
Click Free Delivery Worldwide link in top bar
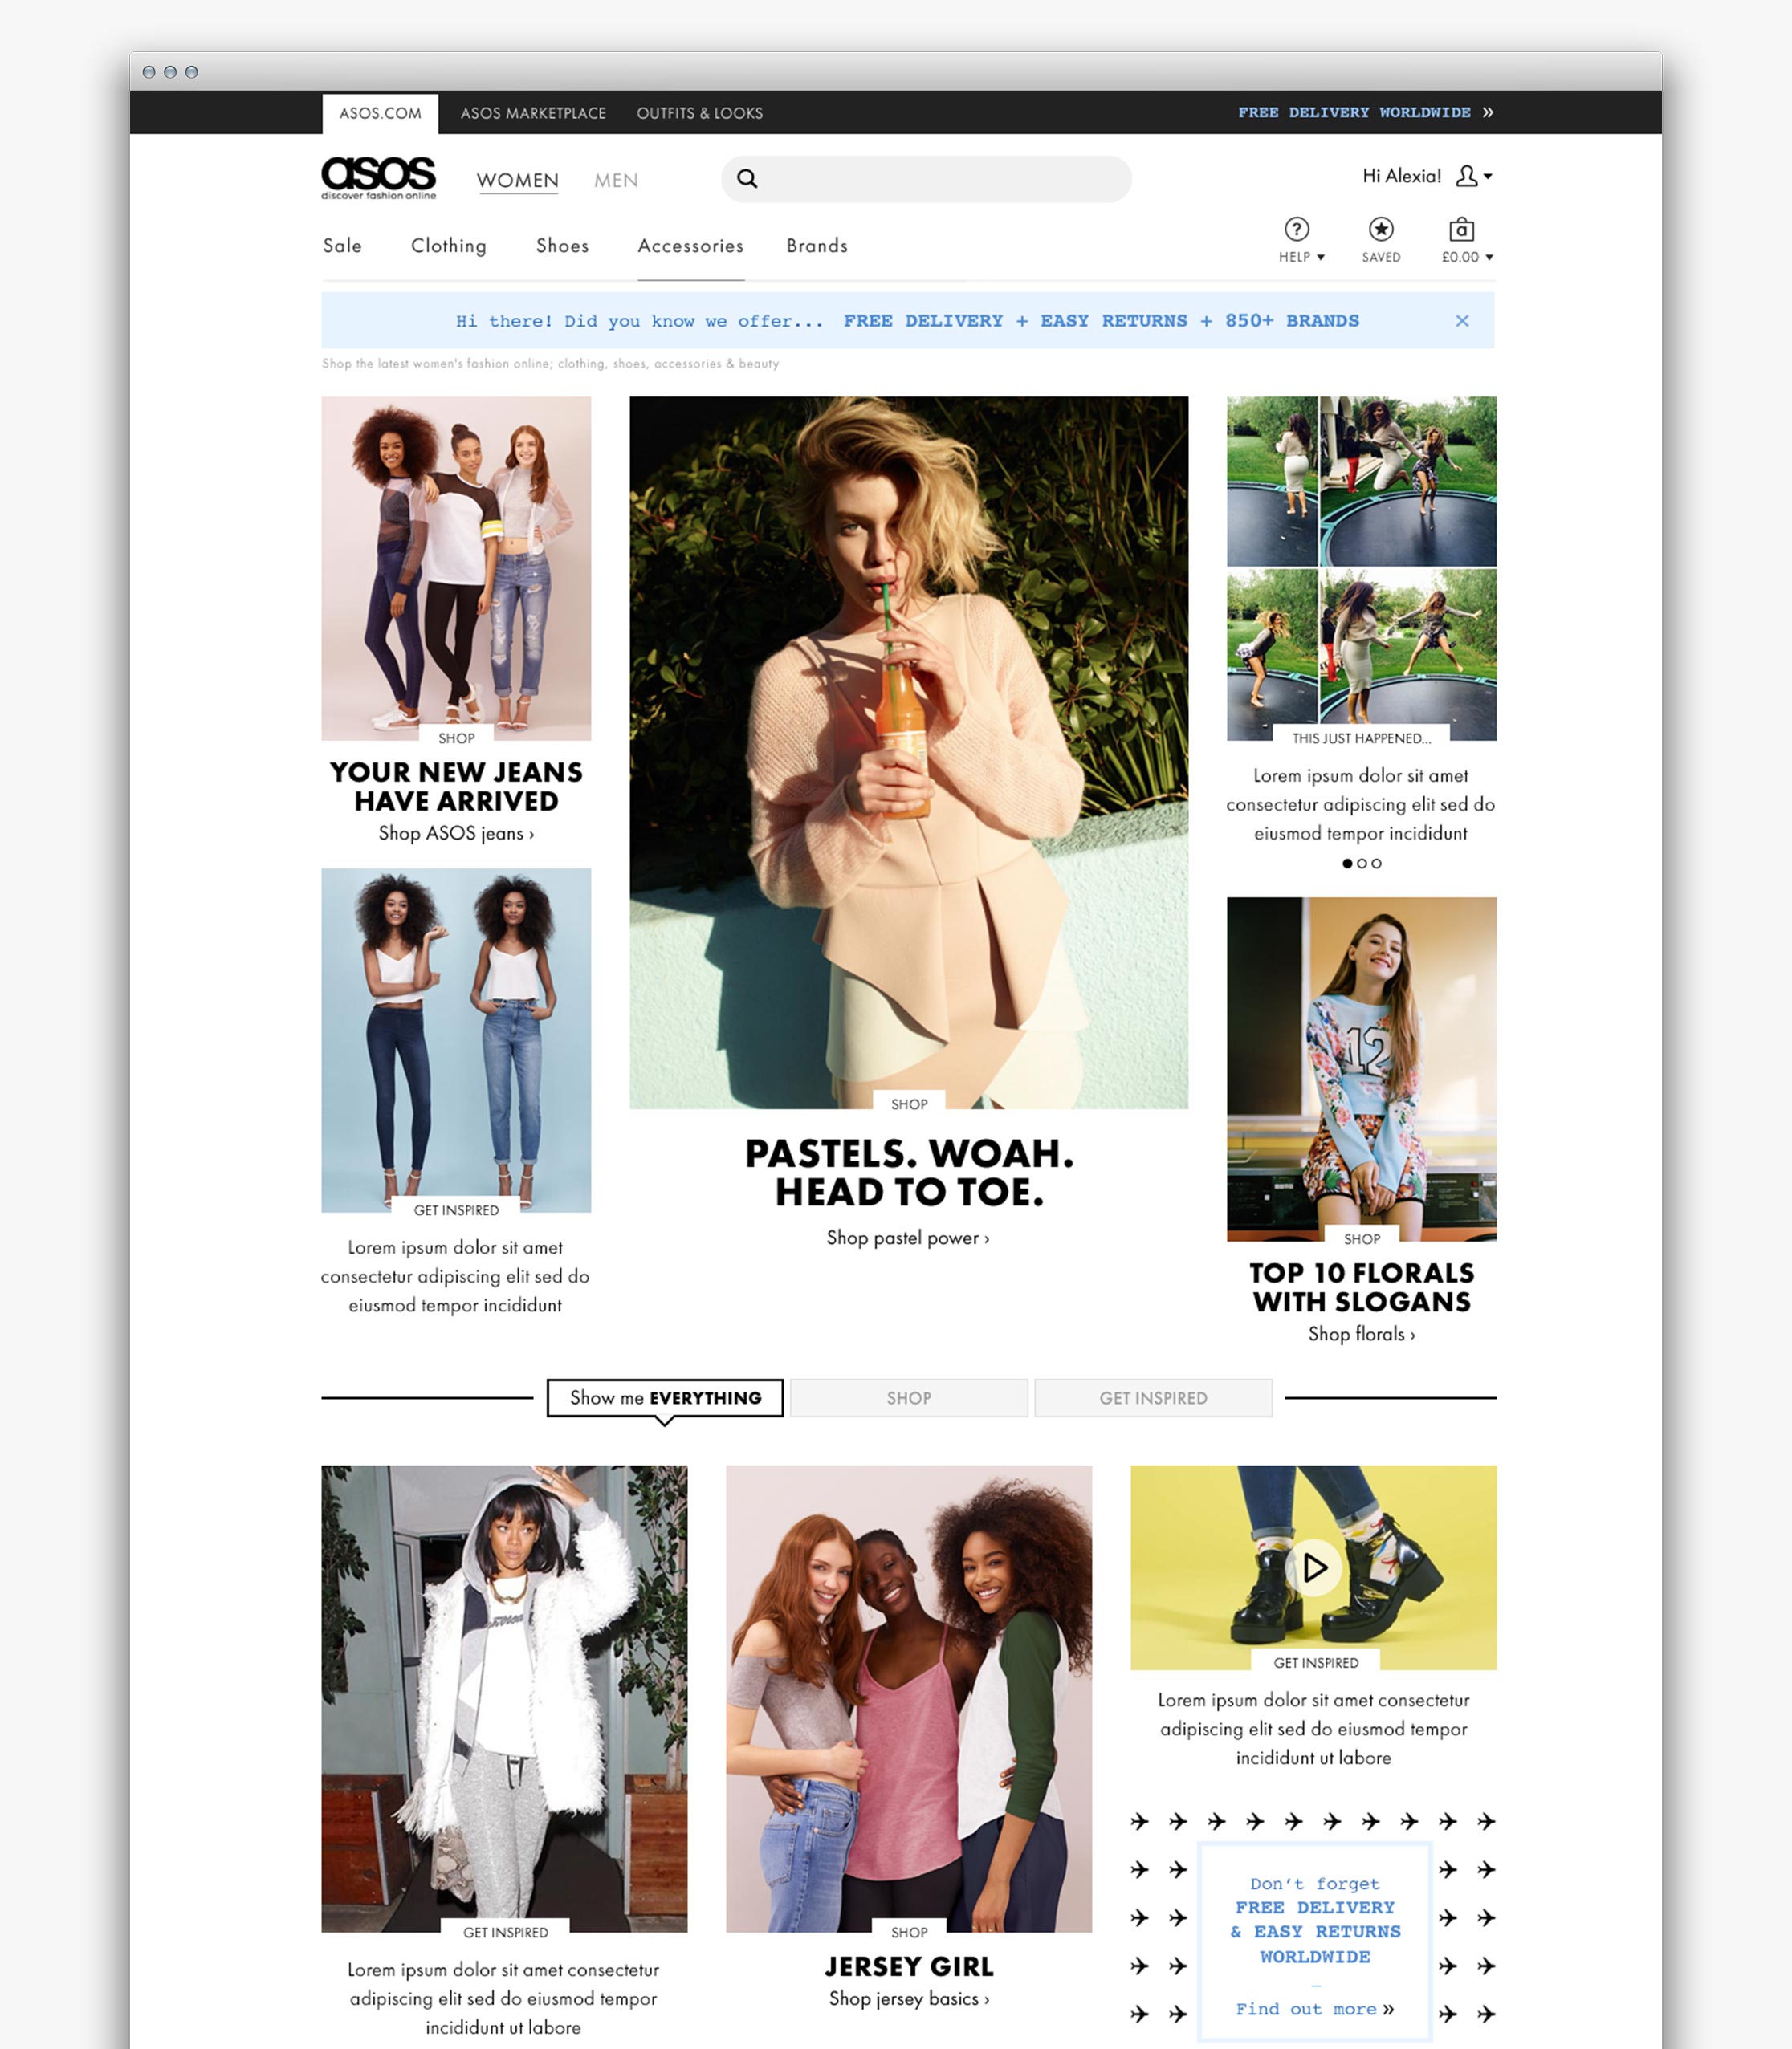click(x=1354, y=113)
